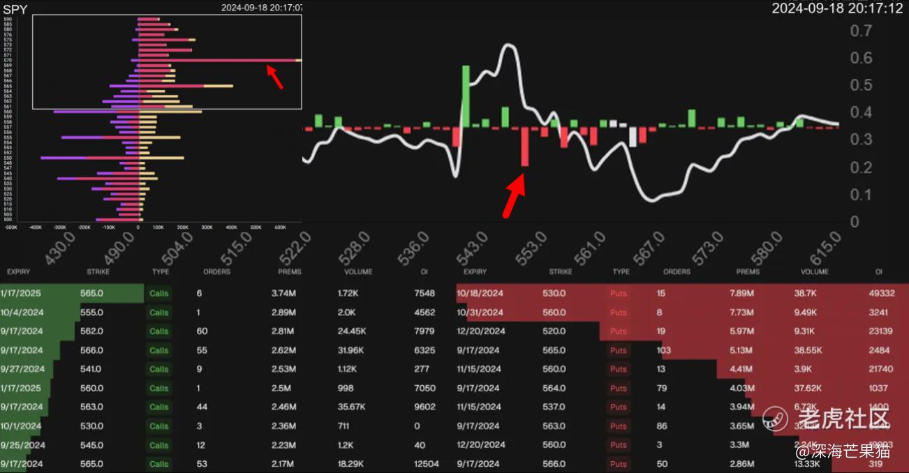Click PREMS header in the calls table

tap(290, 271)
